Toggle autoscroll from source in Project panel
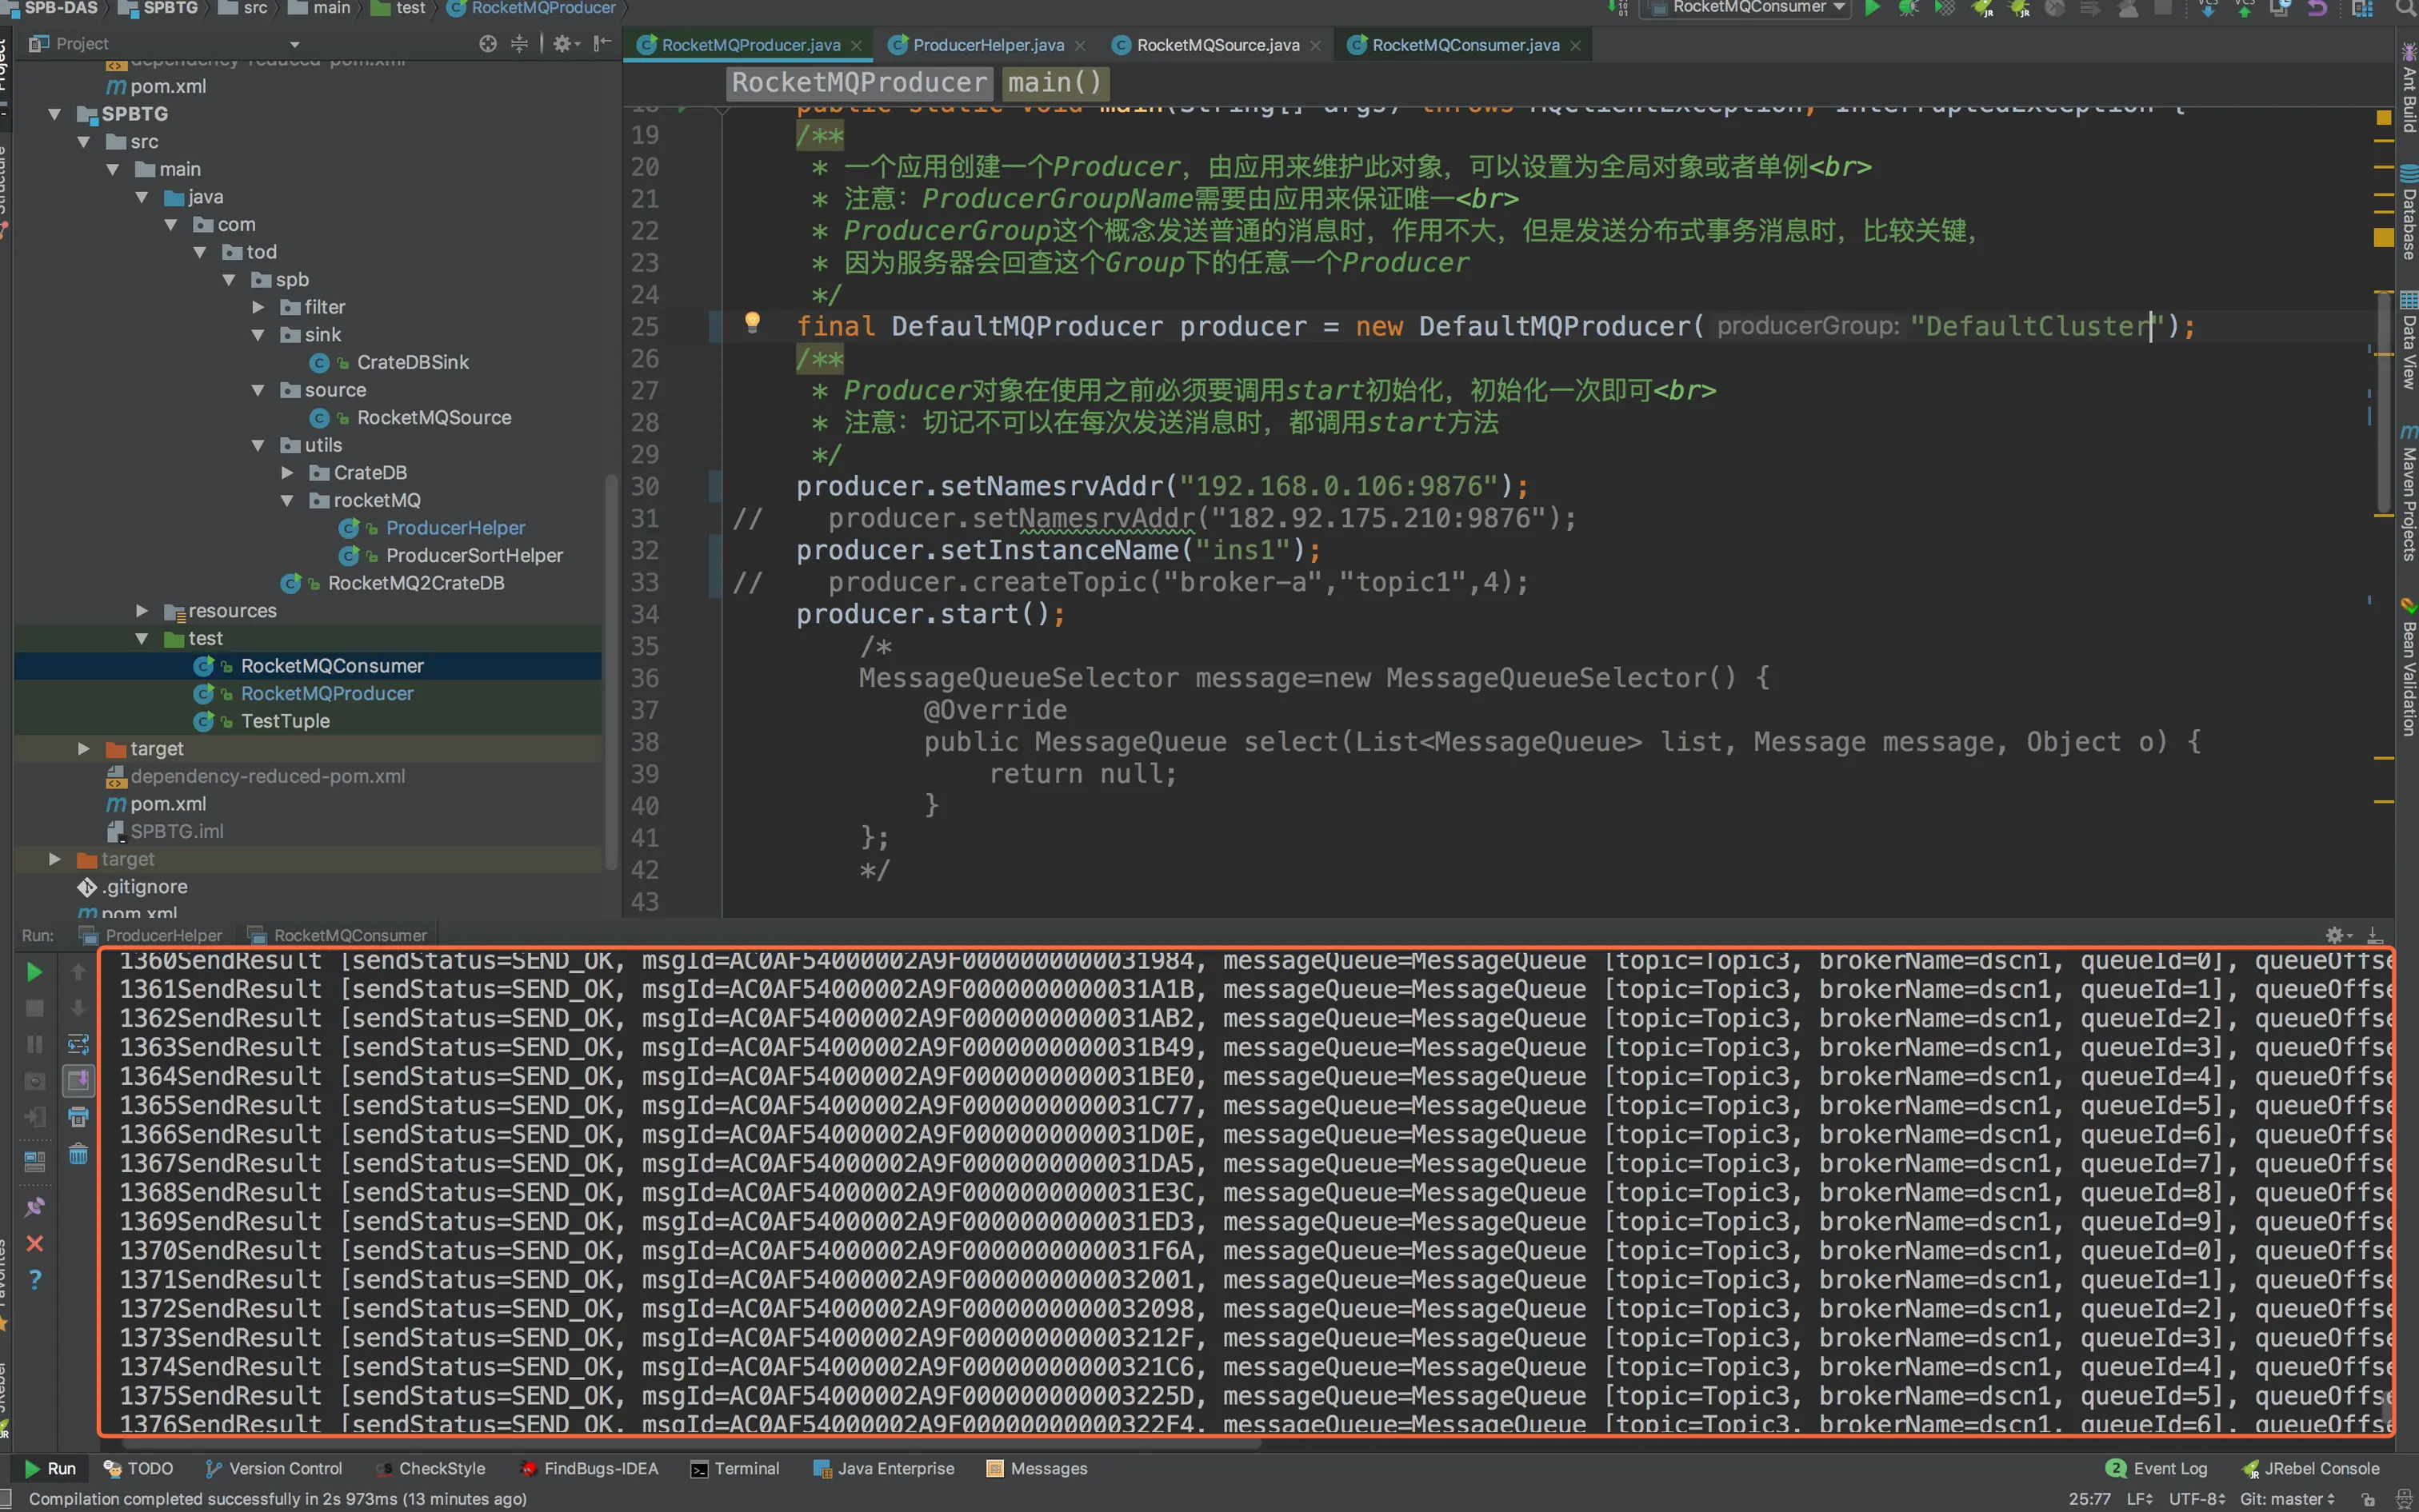The width and height of the screenshot is (2419, 1512). 487,44
